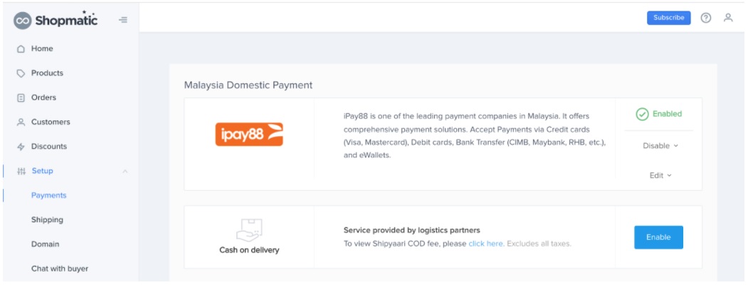Click the Discounts lightning bolt icon
The image size is (748, 285).
(21, 147)
